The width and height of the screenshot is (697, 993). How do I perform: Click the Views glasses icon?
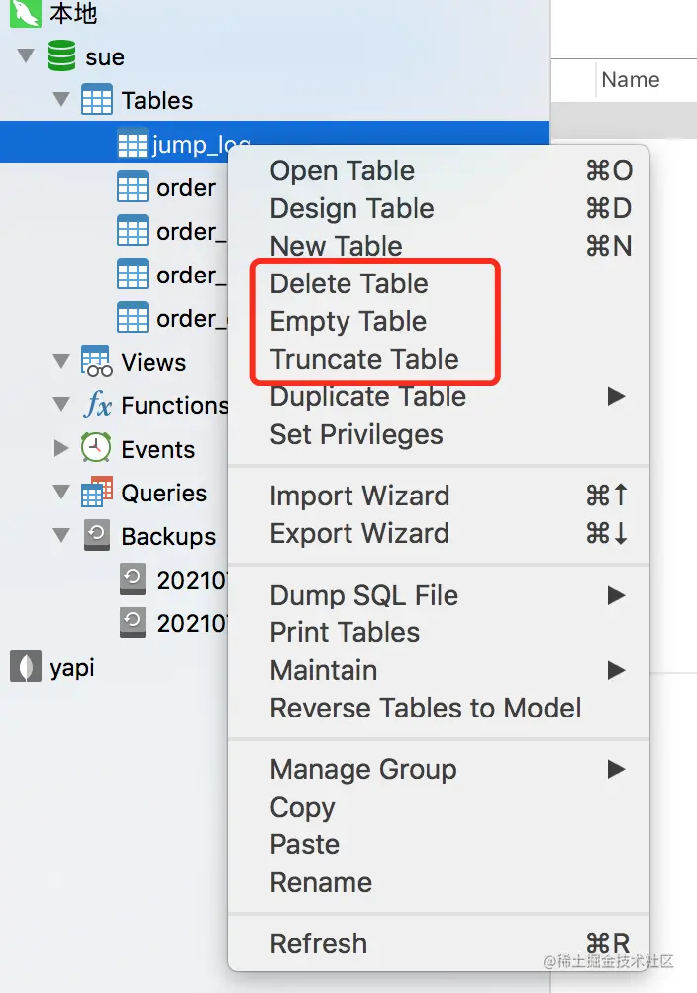(x=97, y=362)
